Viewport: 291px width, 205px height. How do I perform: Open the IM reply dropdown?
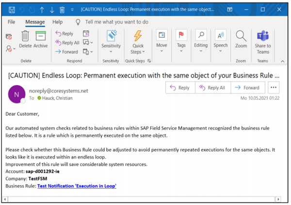[88, 43]
